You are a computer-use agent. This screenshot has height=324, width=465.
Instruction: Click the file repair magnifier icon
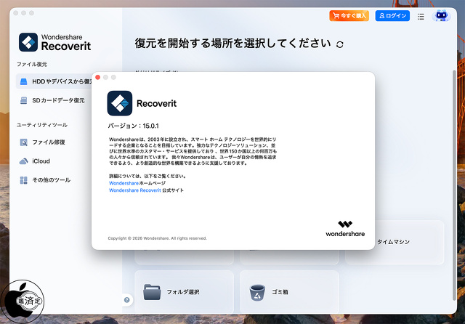[x=24, y=142]
